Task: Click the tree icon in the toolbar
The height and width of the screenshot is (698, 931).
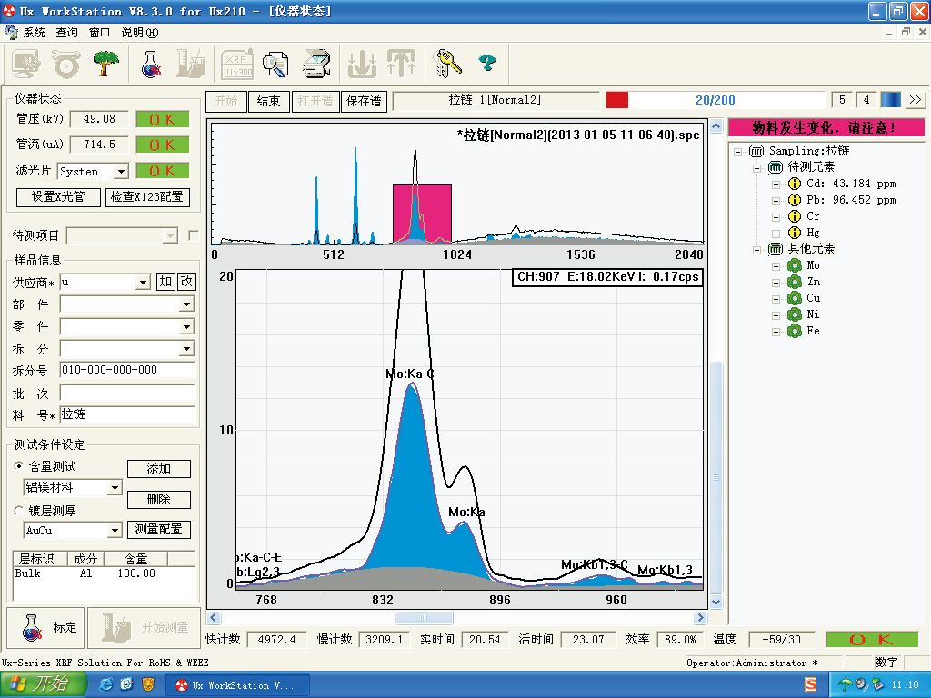Action: pyautogui.click(x=106, y=63)
